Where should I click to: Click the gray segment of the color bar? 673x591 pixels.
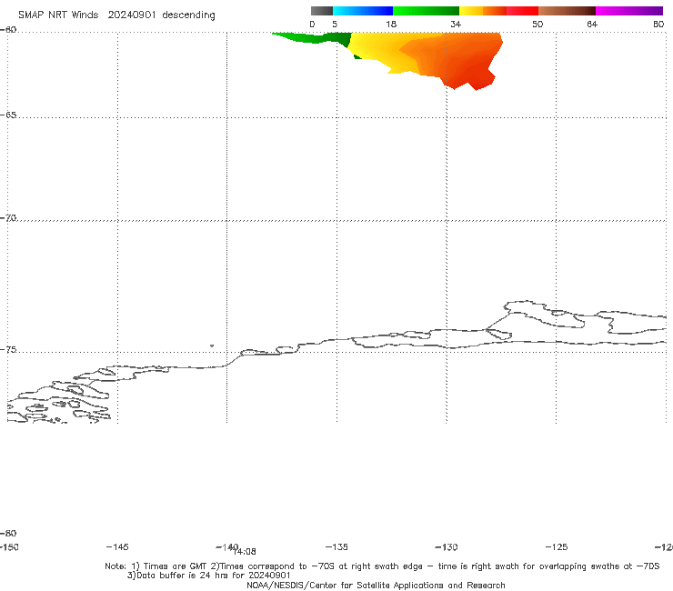pos(322,11)
